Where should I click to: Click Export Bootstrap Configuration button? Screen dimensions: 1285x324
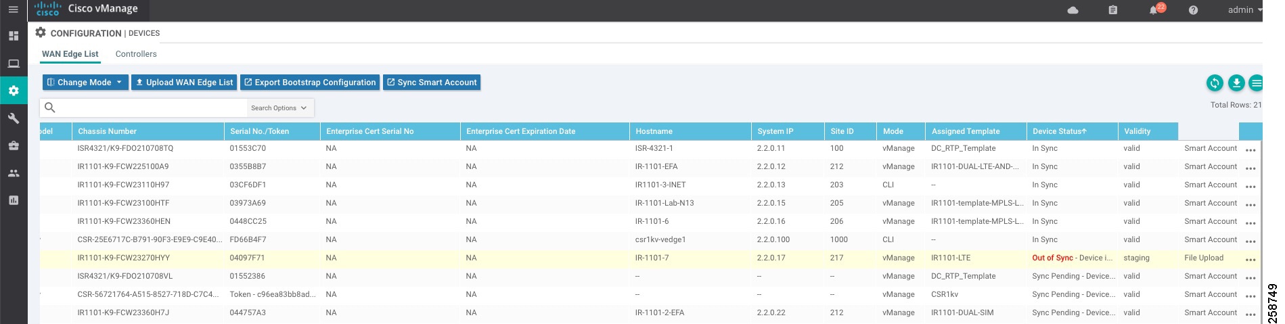[310, 83]
